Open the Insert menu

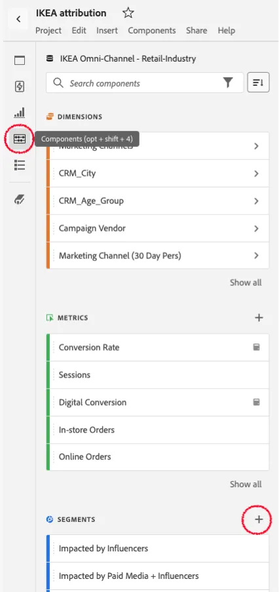[107, 31]
